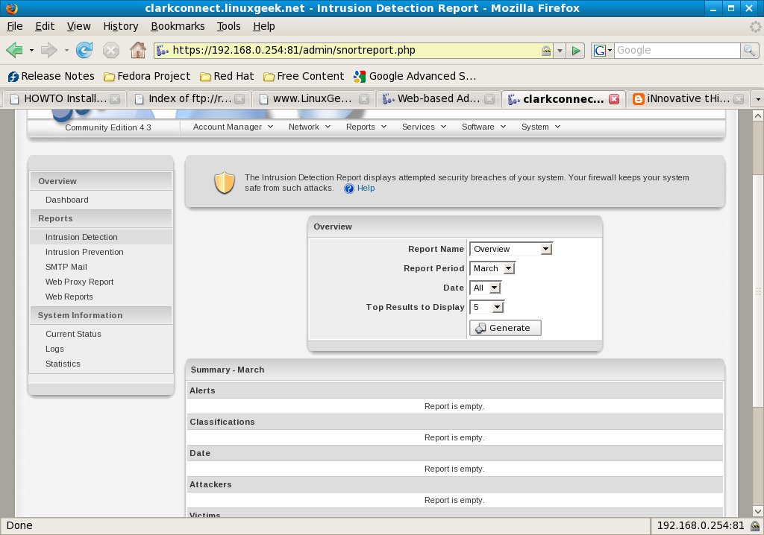764x535 pixels.
Task: Reload the page with the Refresh icon
Action: pos(84,50)
